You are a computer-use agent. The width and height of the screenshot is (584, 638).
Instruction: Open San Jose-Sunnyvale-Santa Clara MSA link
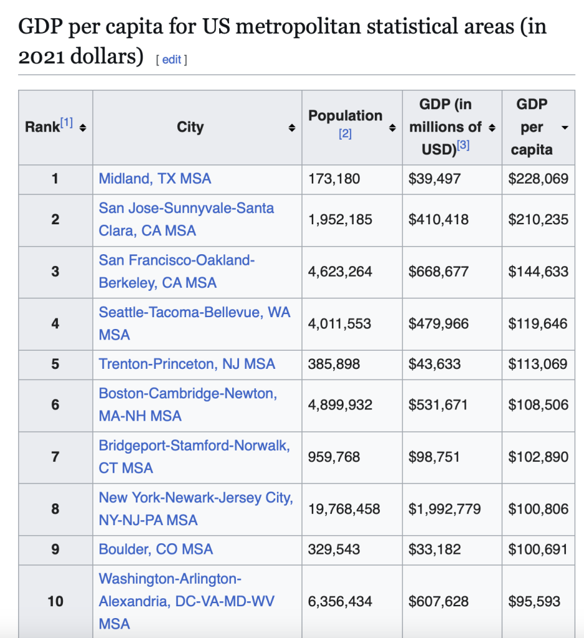click(186, 208)
